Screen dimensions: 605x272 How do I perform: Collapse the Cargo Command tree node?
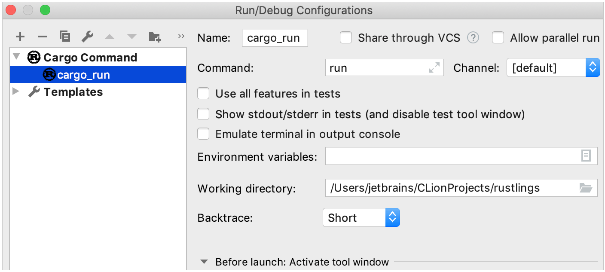(16, 57)
